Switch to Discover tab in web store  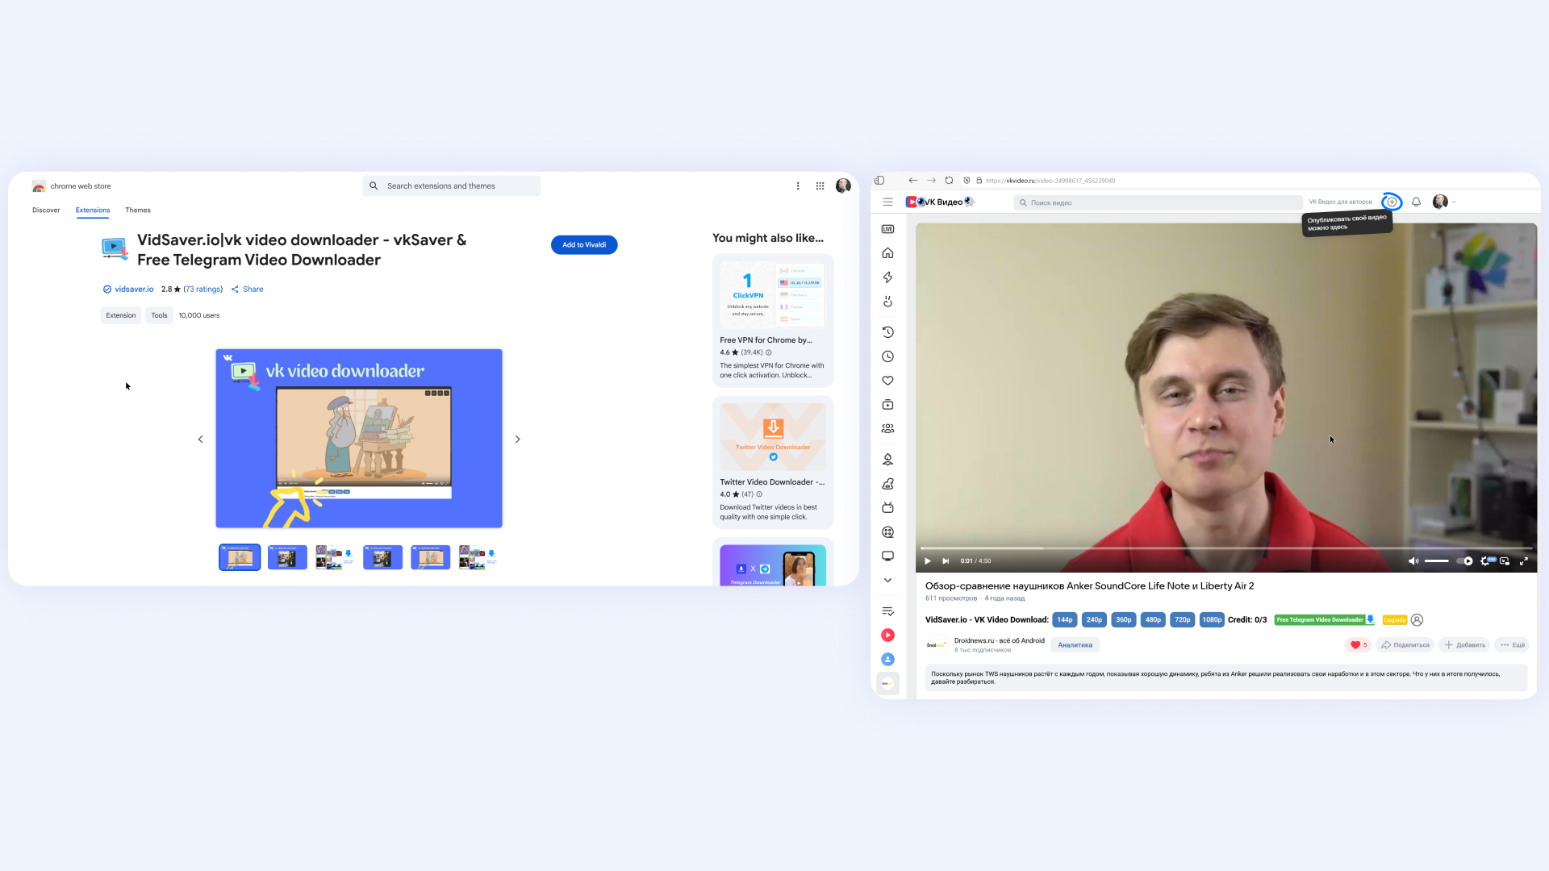(x=46, y=210)
